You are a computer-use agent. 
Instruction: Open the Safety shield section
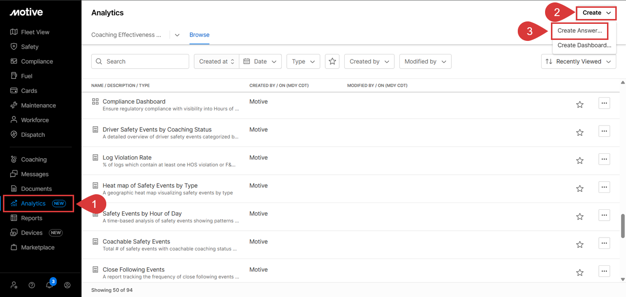click(x=29, y=47)
